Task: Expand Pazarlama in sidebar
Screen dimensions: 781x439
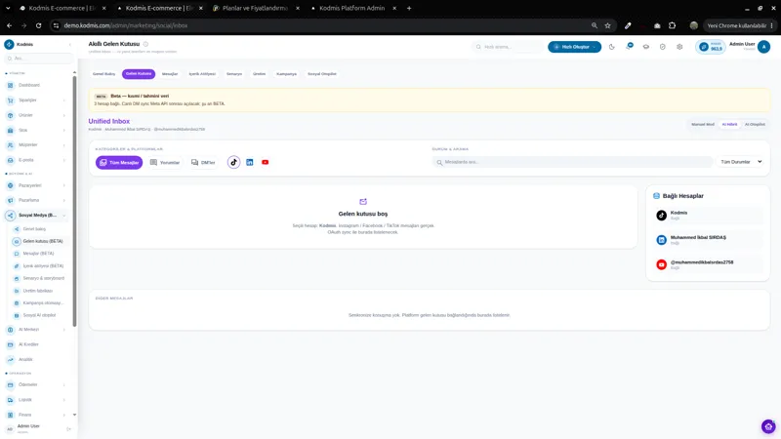Action: coord(35,200)
